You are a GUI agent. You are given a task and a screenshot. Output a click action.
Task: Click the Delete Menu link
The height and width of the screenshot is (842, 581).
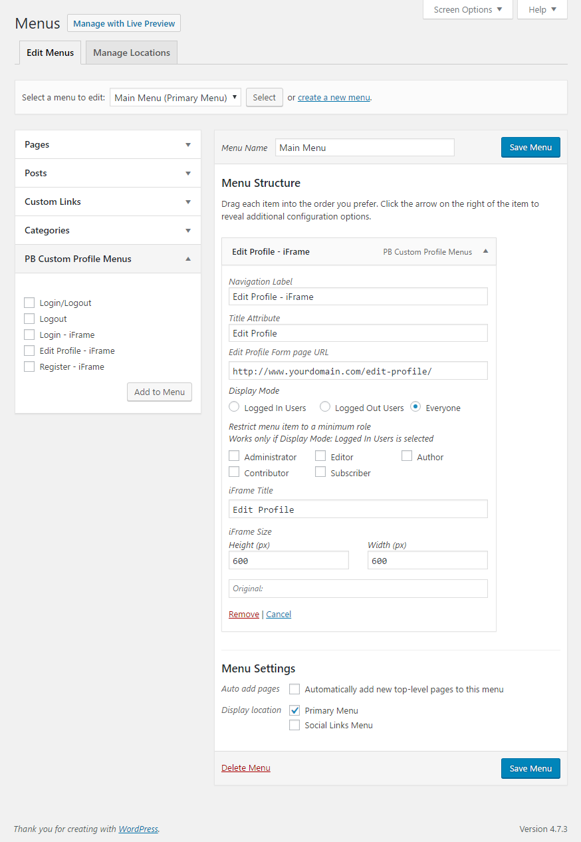point(246,768)
